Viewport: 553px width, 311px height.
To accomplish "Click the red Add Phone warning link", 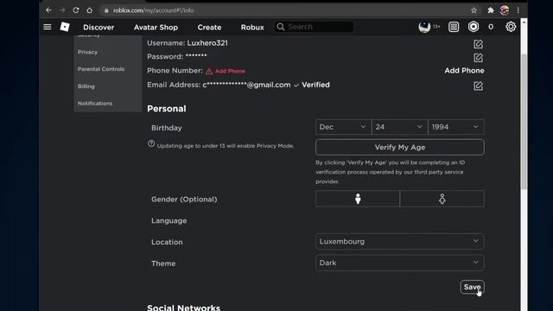I will tap(226, 71).
